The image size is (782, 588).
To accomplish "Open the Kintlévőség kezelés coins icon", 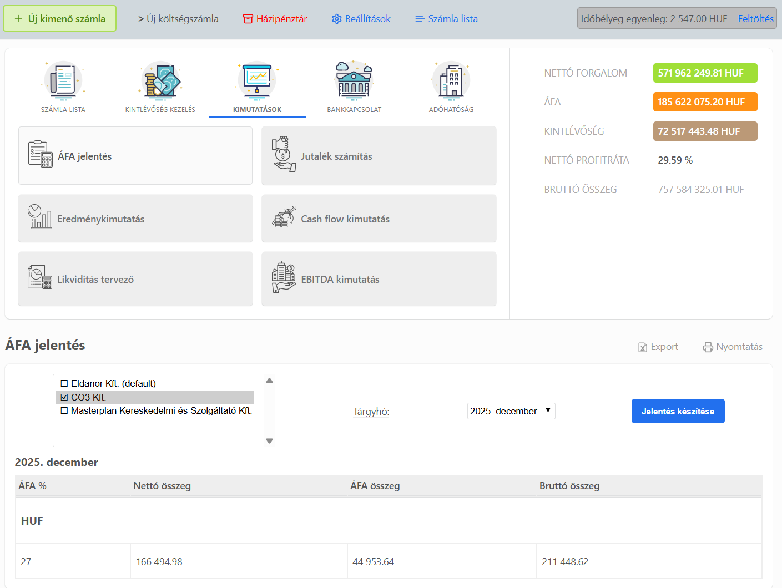I will click(160, 80).
